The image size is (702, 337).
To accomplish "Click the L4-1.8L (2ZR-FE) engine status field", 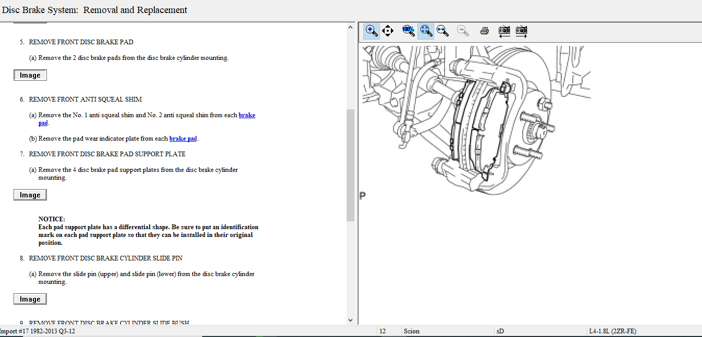I will click(x=612, y=331).
